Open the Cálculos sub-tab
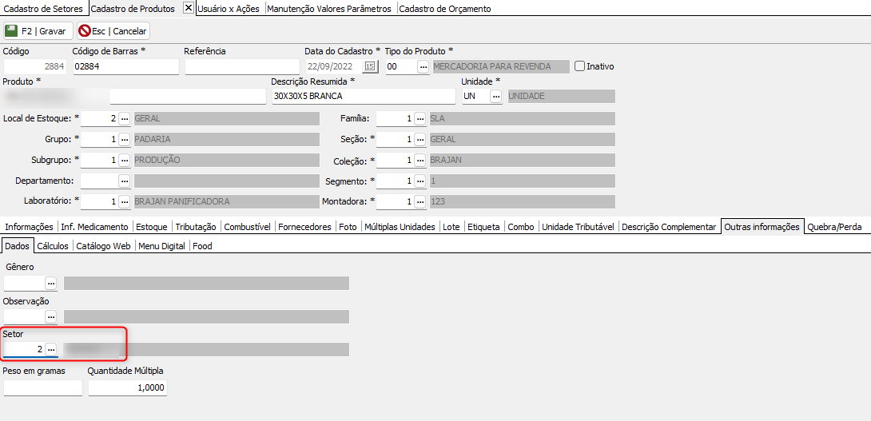The image size is (871, 421). [x=53, y=246]
